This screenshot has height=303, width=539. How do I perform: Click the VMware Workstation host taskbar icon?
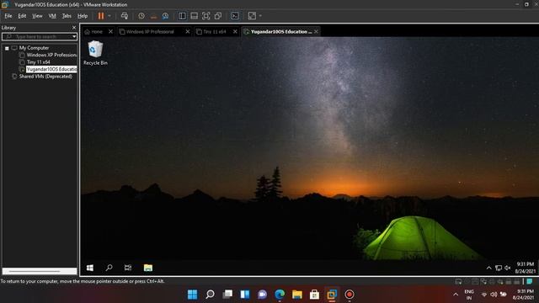(332, 295)
